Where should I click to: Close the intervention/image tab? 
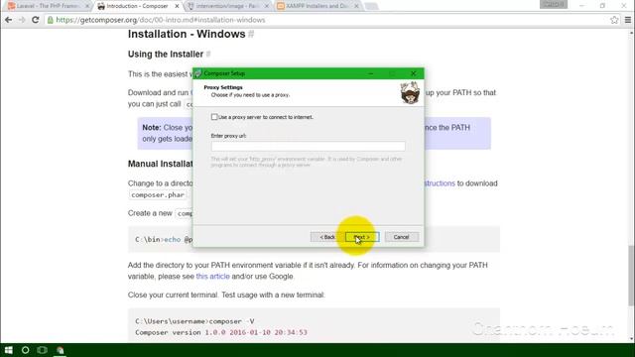(x=267, y=6)
